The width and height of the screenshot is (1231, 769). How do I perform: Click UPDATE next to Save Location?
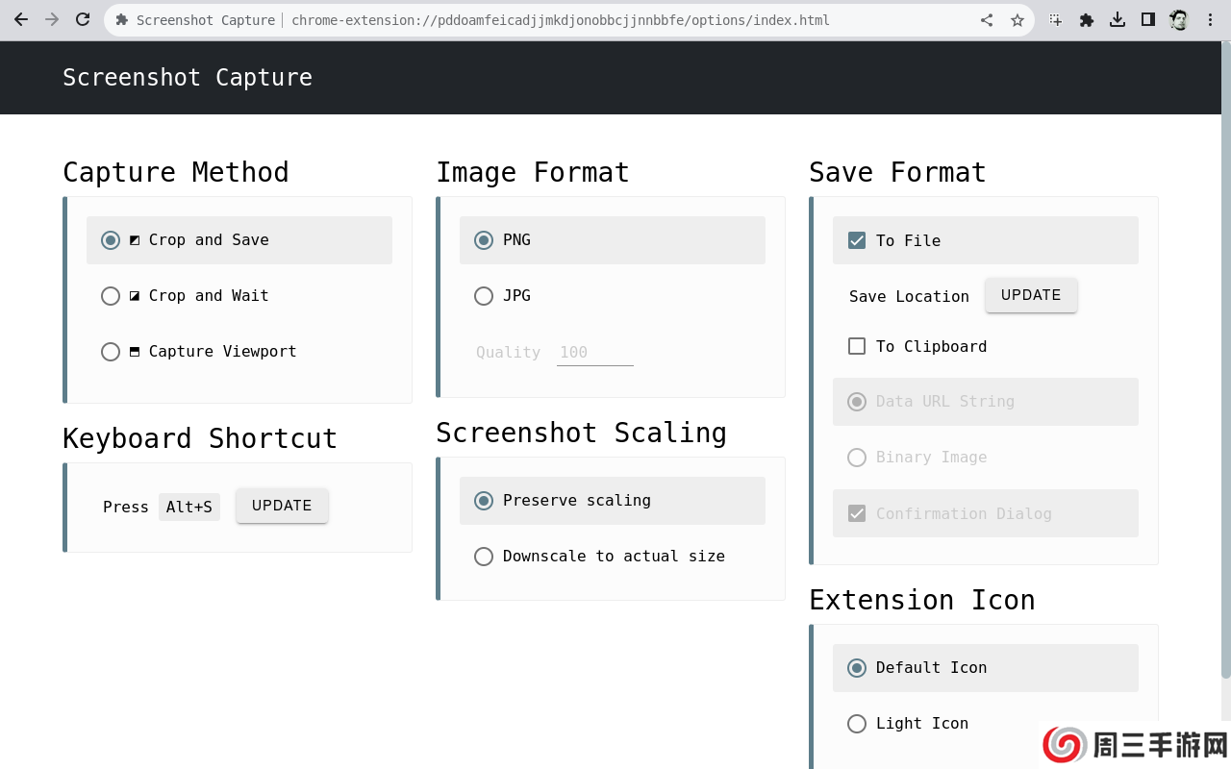(1031, 295)
